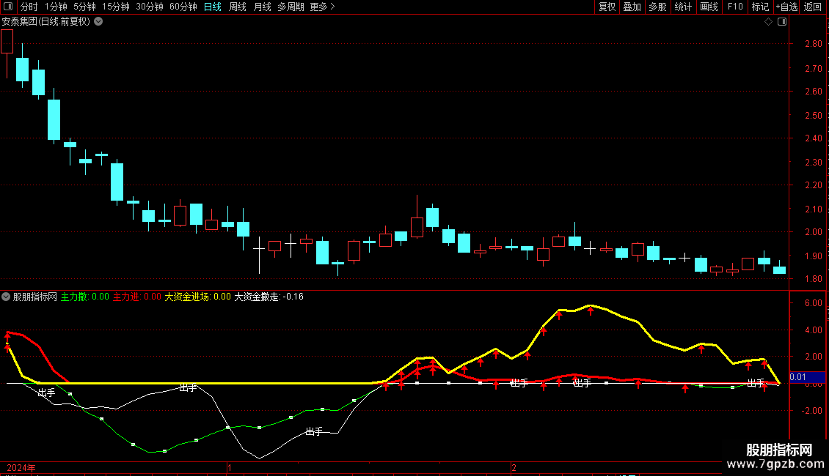Click the diamond icon above the price axis
This screenshot has height=476, width=829.
click(x=769, y=22)
